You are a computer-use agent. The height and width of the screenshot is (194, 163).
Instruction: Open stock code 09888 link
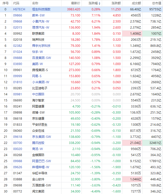tap(17, 58)
